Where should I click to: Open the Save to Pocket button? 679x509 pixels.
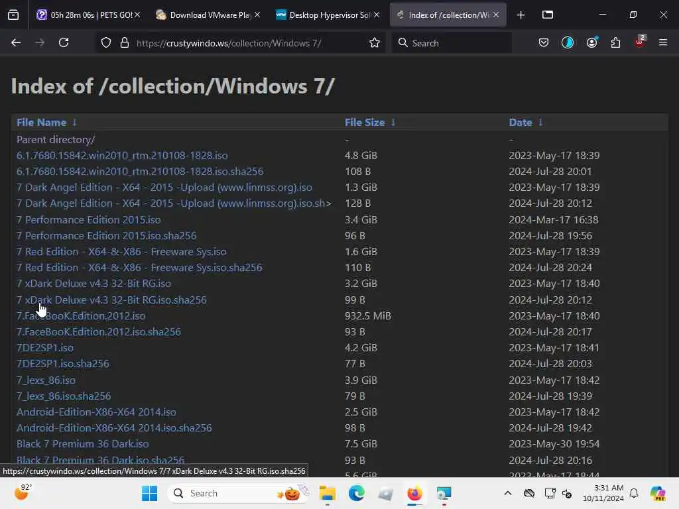pyautogui.click(x=544, y=42)
